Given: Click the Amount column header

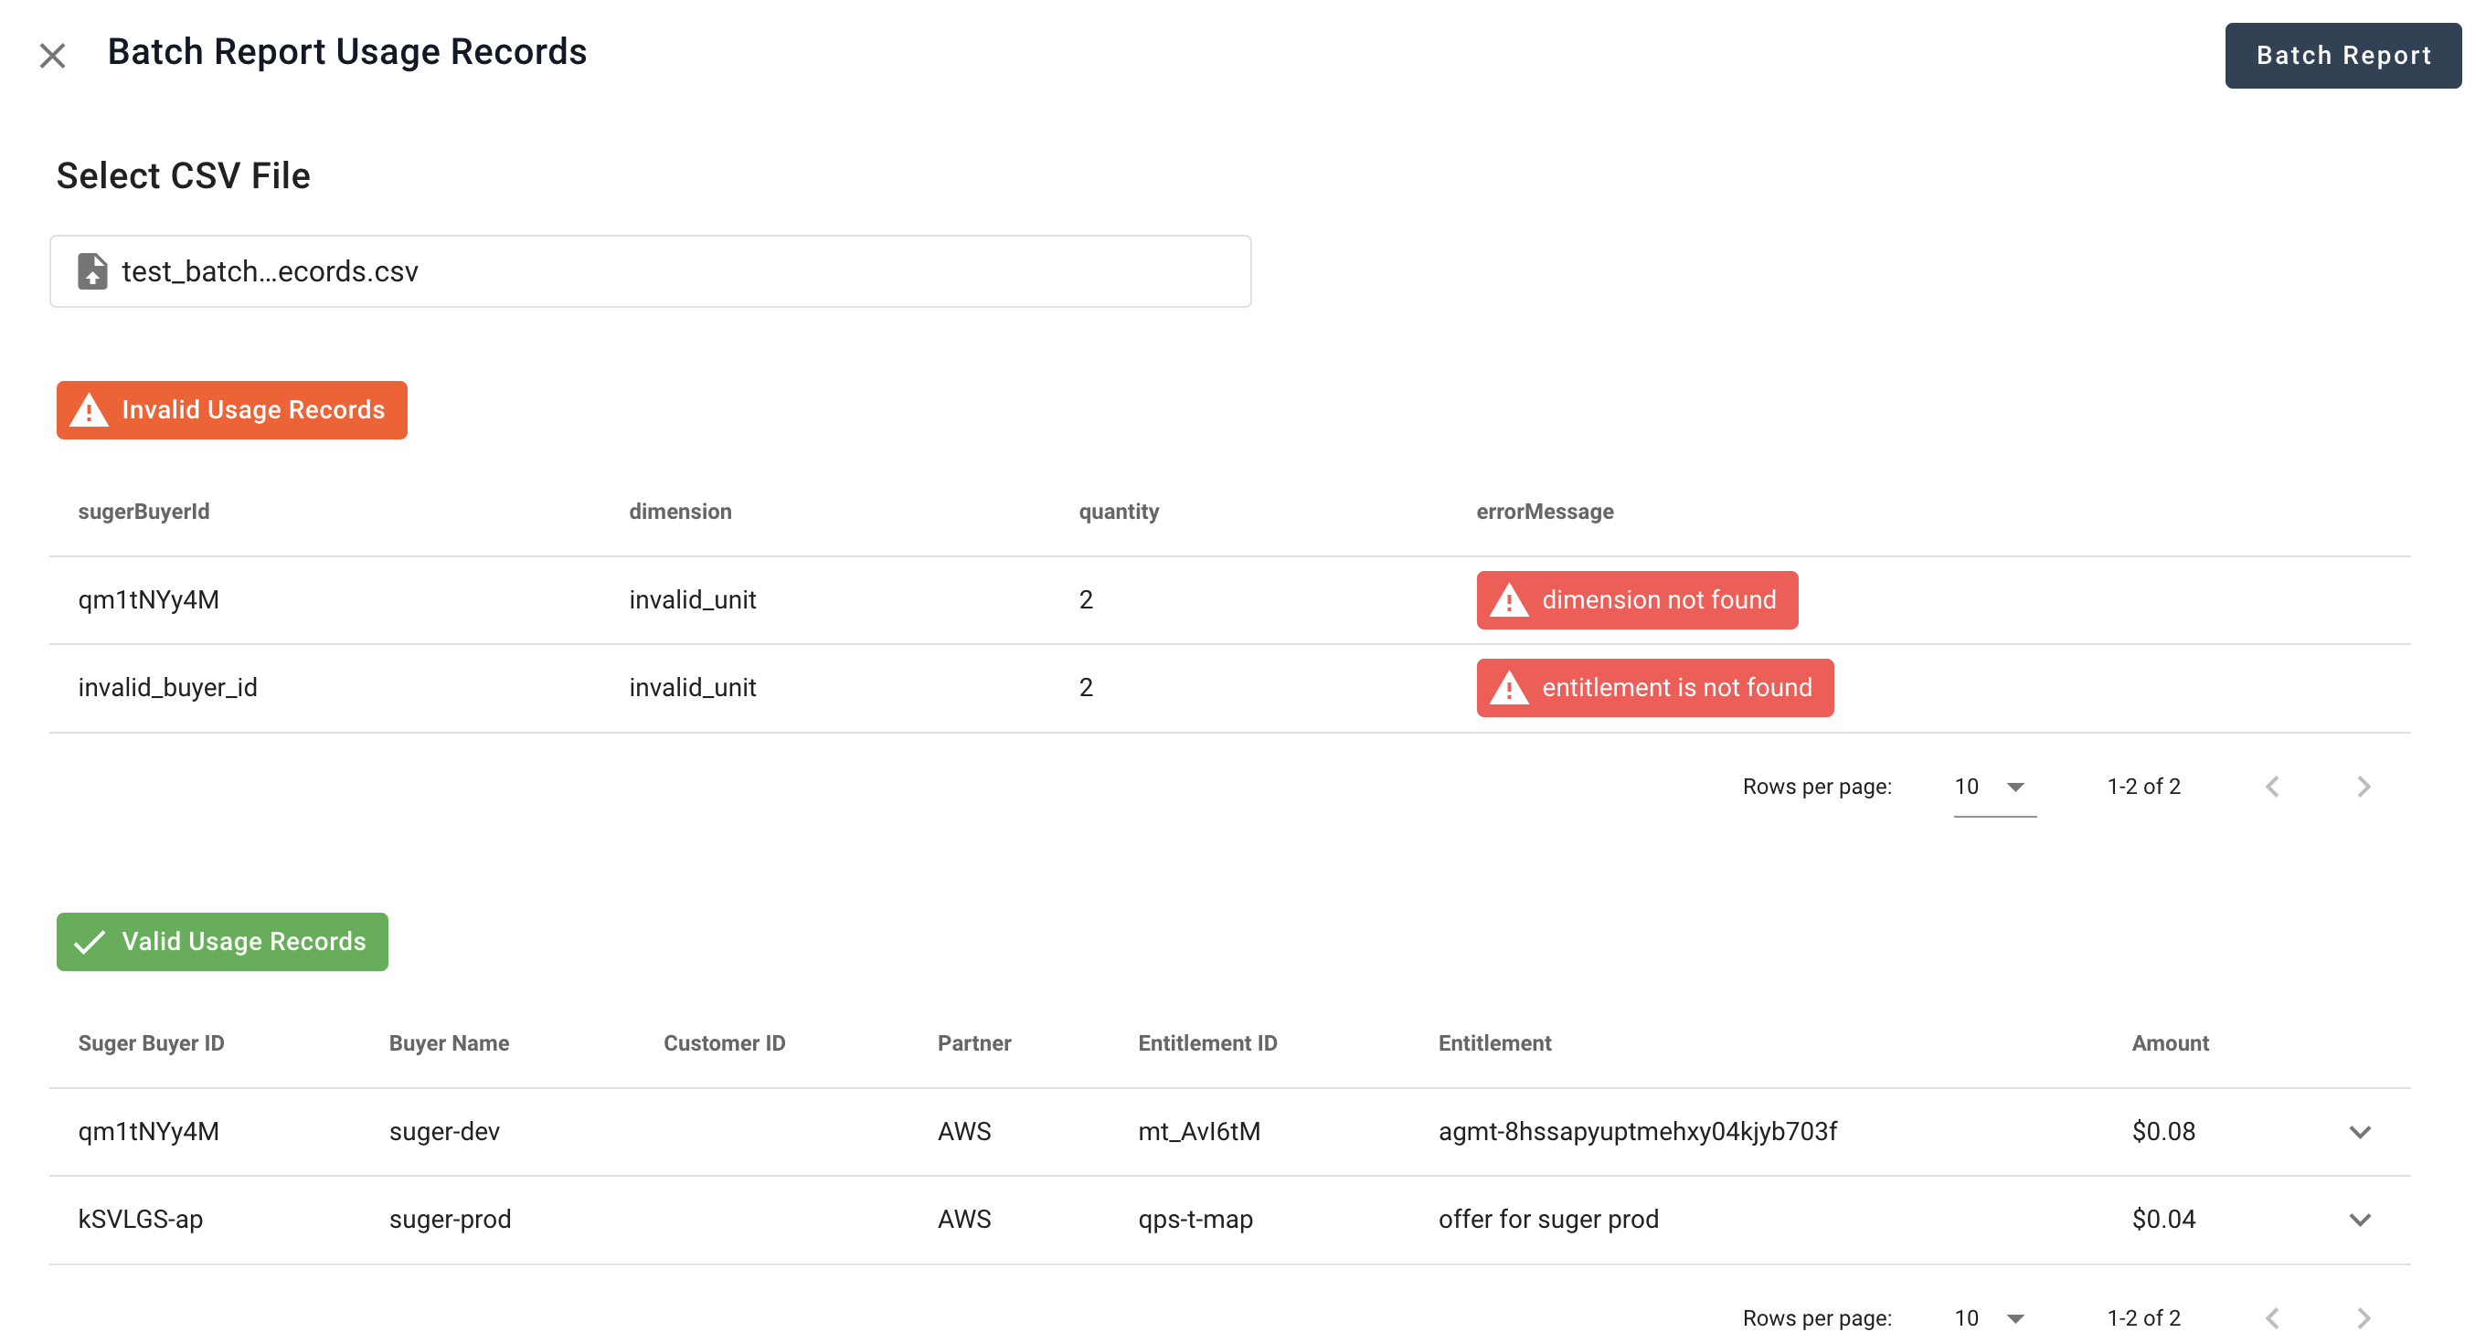Looking at the screenshot, I should 2169,1043.
